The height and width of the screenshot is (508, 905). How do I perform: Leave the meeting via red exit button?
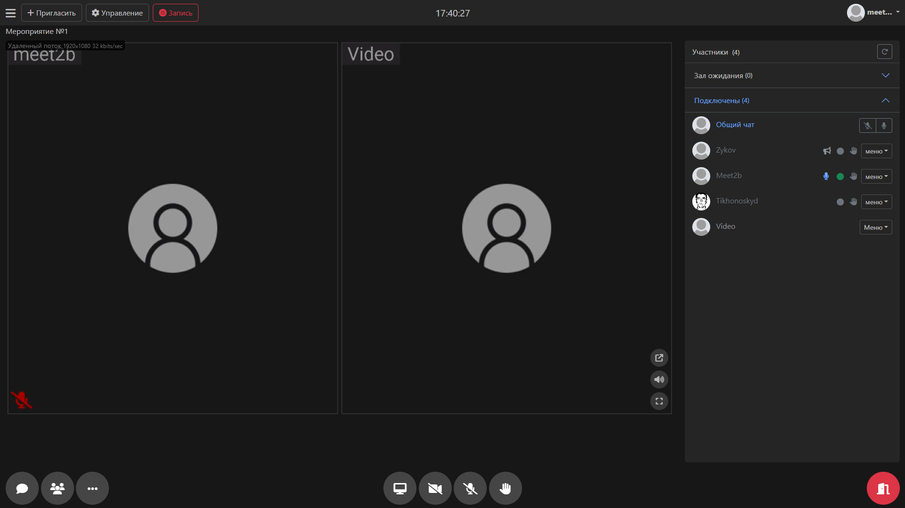pyautogui.click(x=883, y=488)
